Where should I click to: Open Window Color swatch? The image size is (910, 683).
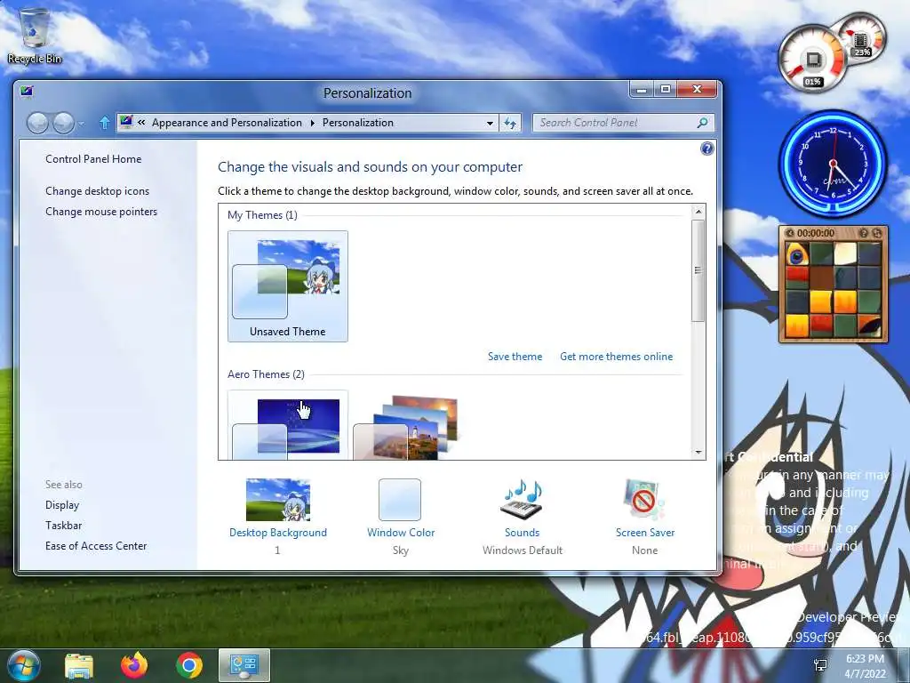click(x=400, y=500)
